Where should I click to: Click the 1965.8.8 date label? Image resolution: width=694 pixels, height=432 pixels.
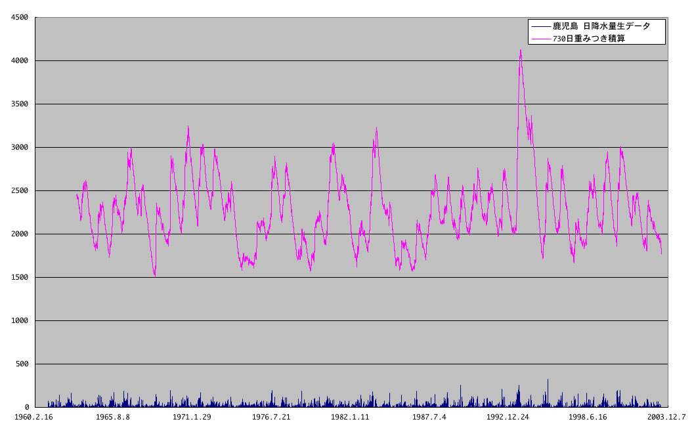click(x=113, y=417)
